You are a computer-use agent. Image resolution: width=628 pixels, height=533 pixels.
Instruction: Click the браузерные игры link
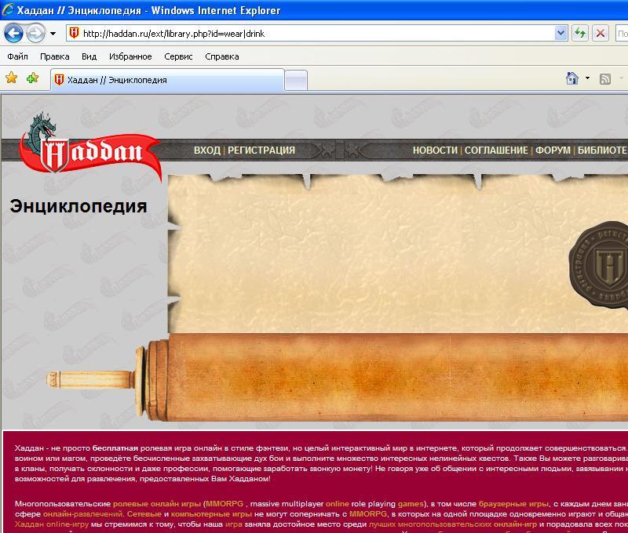click(x=513, y=504)
